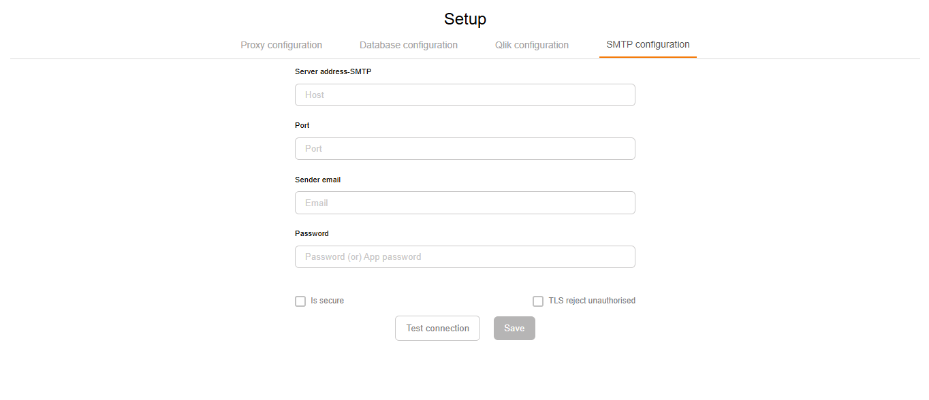Click the Is secure label text
929x400 pixels.
tap(328, 300)
